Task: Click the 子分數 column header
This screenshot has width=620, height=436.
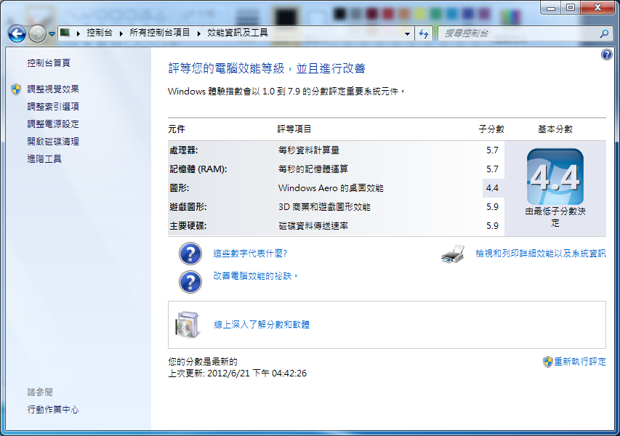Action: (x=491, y=129)
